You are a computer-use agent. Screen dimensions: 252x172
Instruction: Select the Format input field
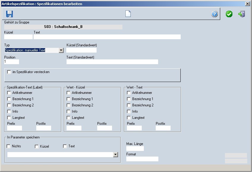142,159
